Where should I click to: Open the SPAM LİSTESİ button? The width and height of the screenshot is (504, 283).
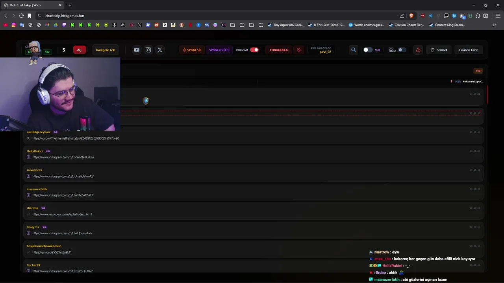click(x=219, y=50)
